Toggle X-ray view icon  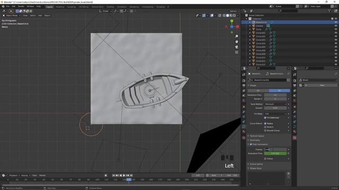(x=220, y=15)
